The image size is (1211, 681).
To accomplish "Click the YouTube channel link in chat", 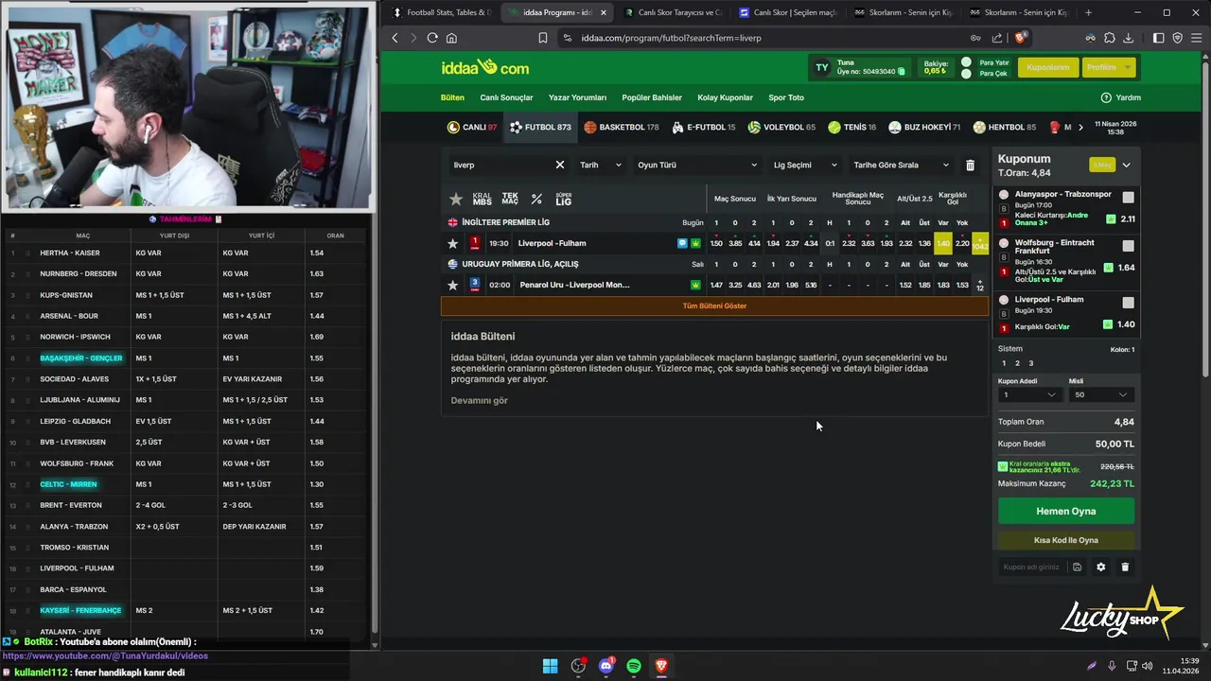I will [105, 655].
